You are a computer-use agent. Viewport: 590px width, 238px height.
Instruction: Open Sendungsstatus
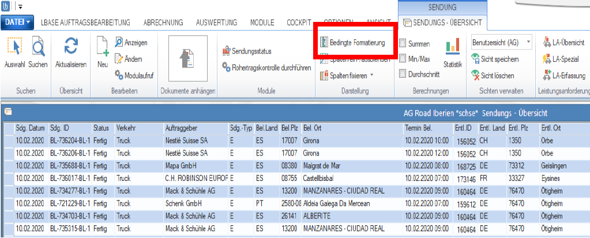coord(247,51)
